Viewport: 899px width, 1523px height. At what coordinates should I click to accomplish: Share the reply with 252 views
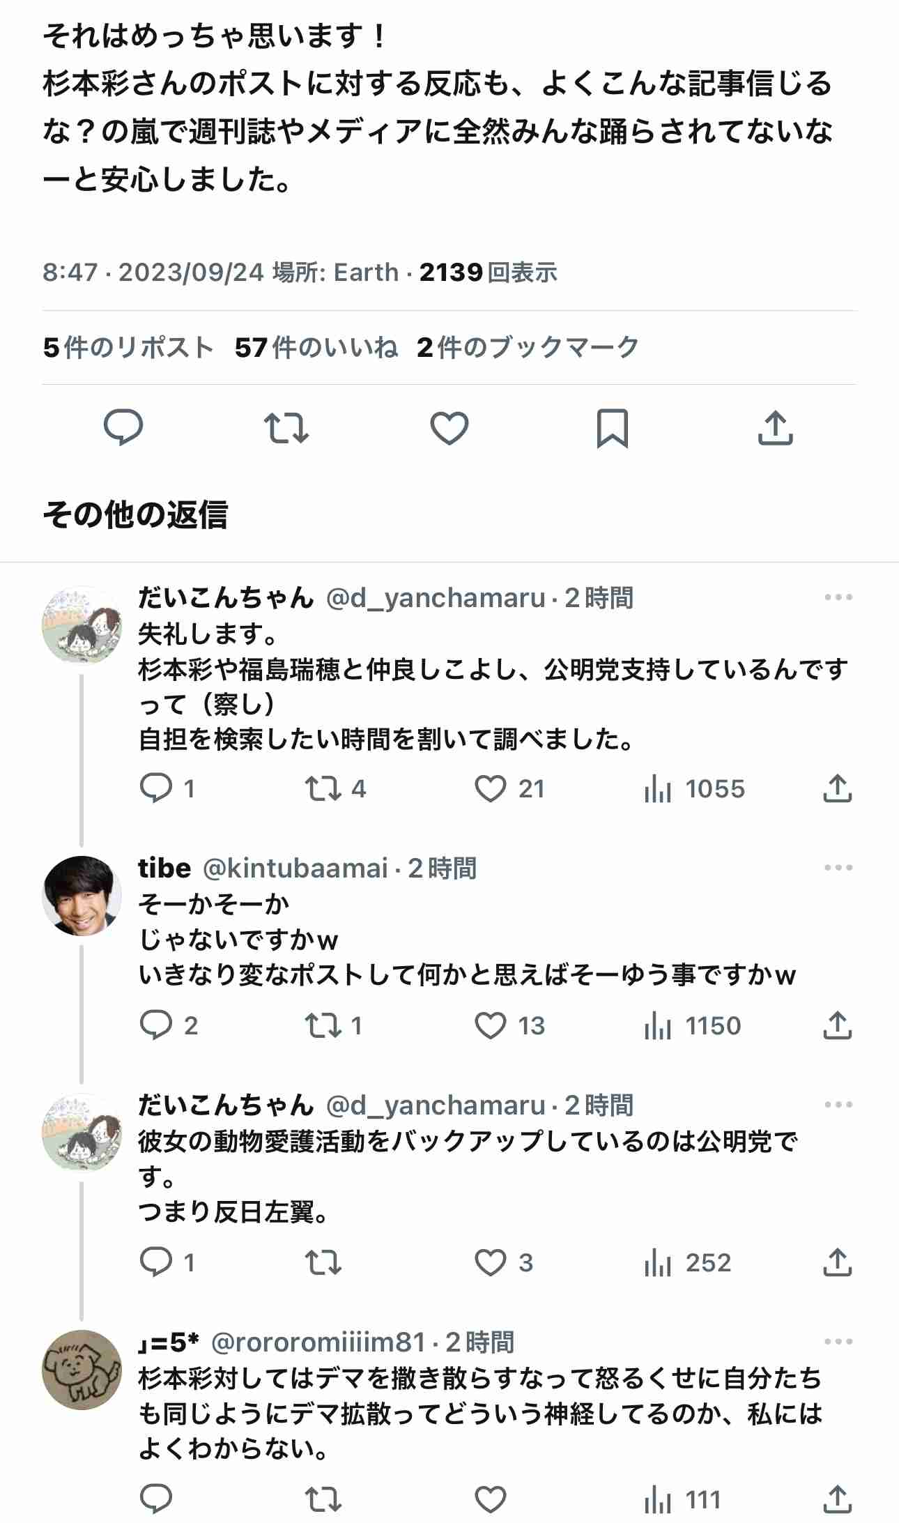point(838,1262)
